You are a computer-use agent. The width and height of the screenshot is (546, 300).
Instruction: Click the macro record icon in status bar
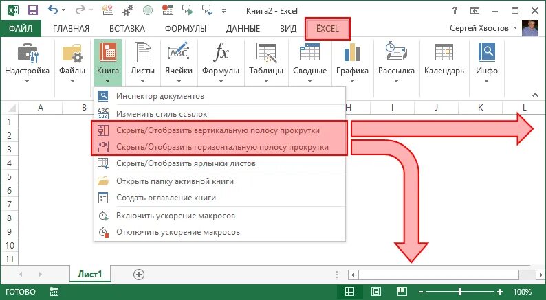tap(54, 291)
